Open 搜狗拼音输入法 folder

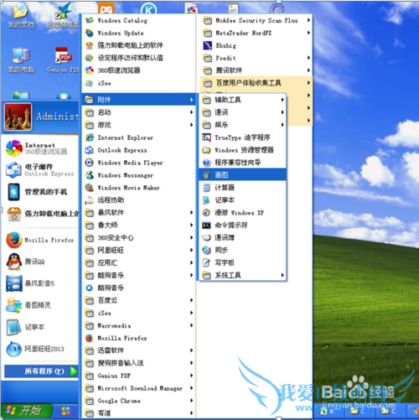[x=139, y=363]
